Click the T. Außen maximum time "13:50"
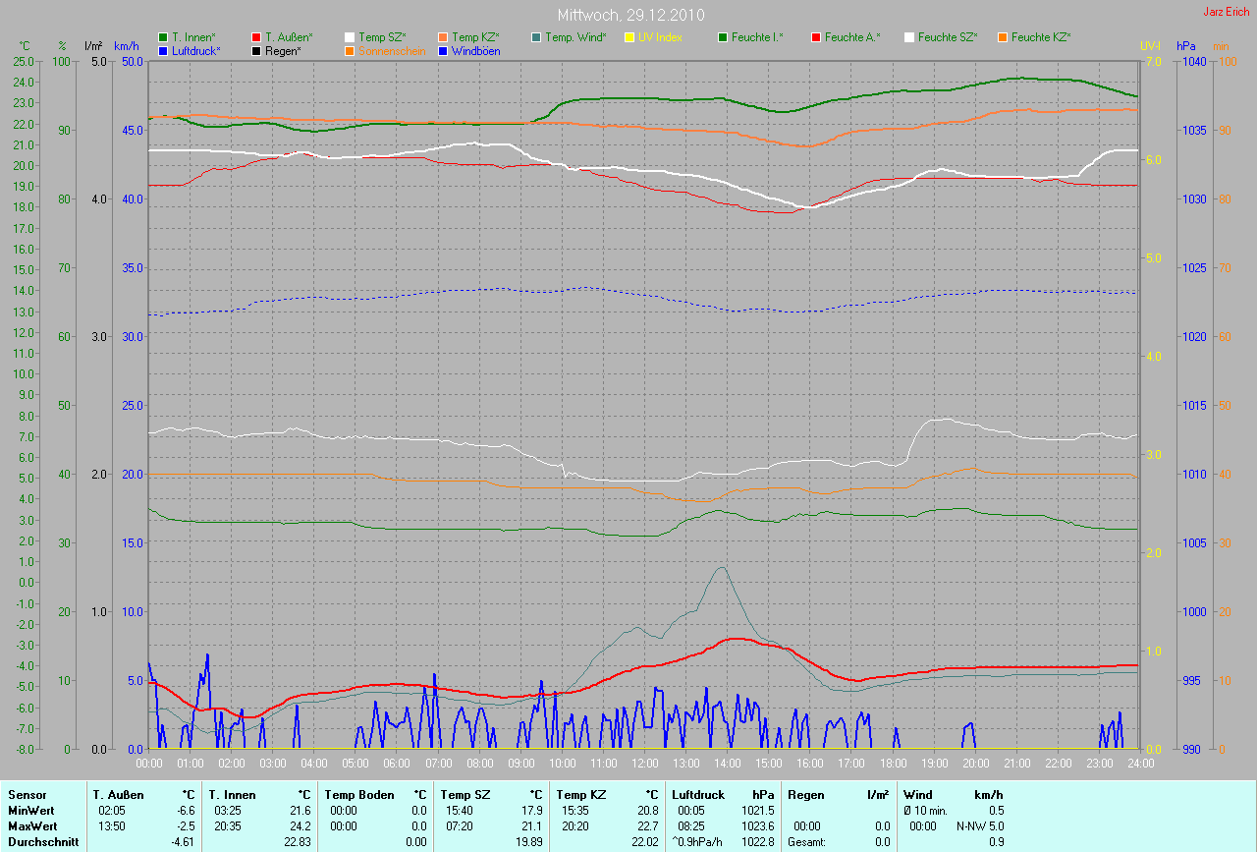Image resolution: width=1257 pixels, height=852 pixels. 113,826
